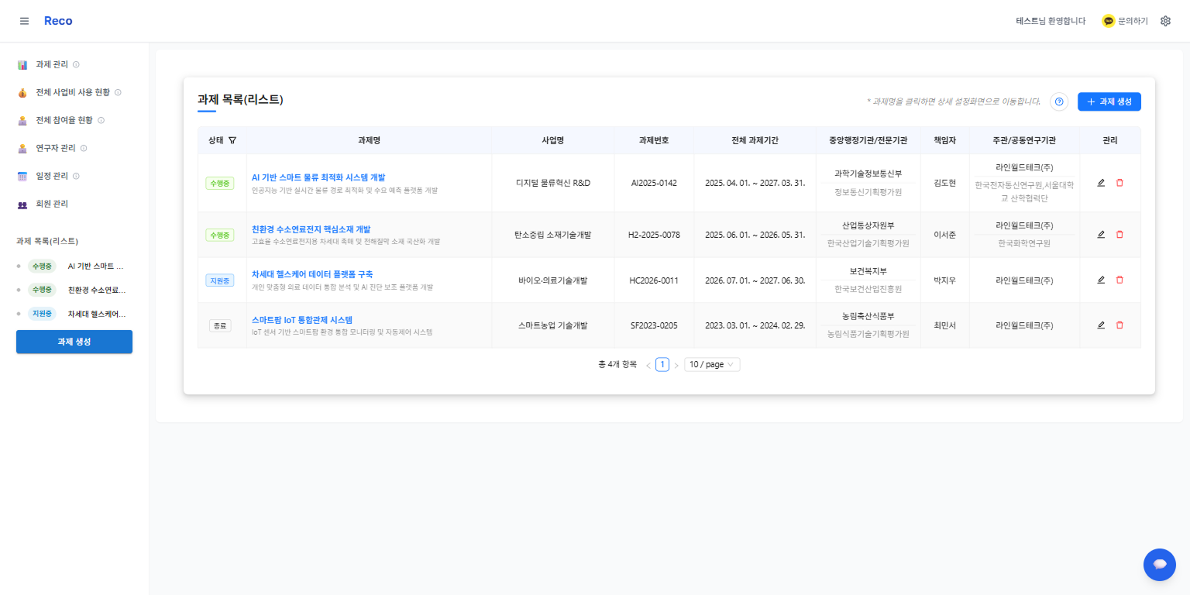Select sidebar item 차세대 헬스케어…
1190x595 pixels.
pyautogui.click(x=97, y=314)
